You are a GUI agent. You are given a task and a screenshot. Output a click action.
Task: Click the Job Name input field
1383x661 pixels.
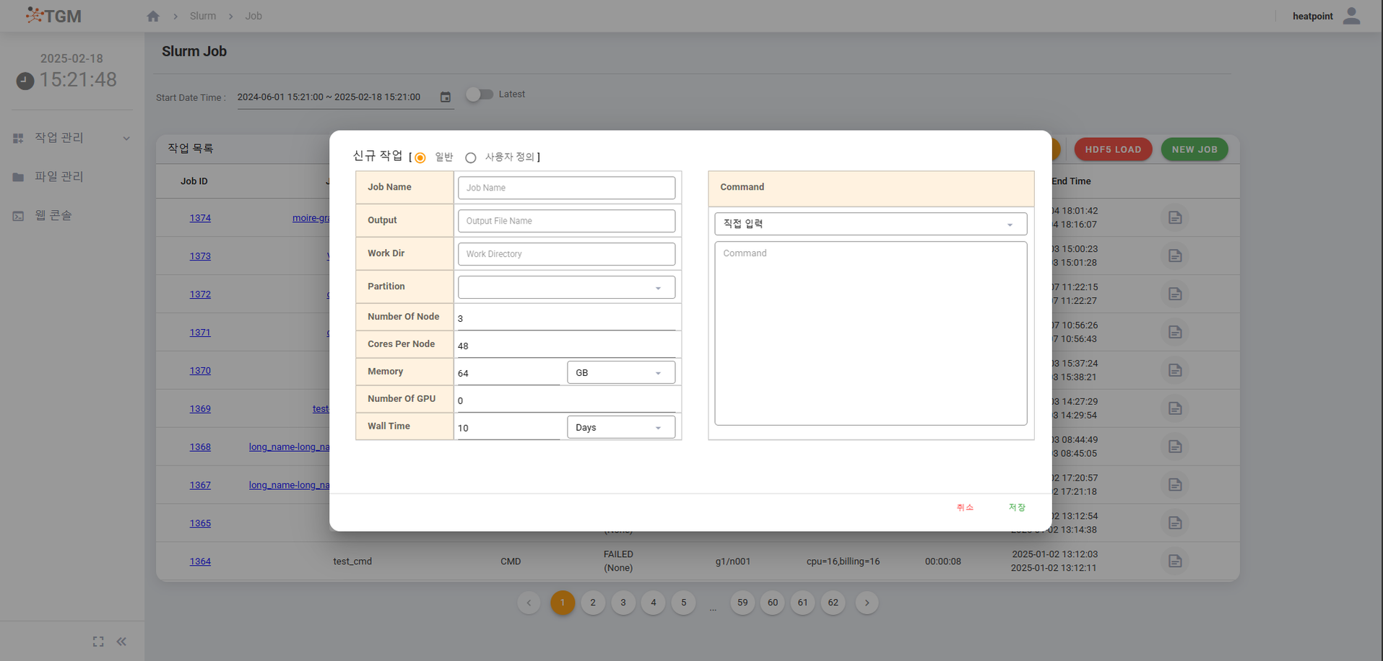(x=566, y=188)
